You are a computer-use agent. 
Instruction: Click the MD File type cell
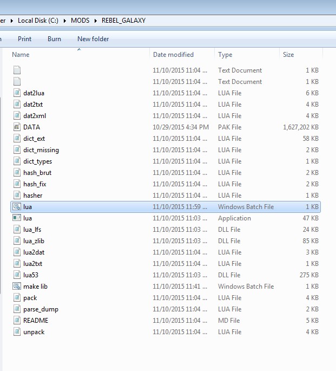[229, 321]
